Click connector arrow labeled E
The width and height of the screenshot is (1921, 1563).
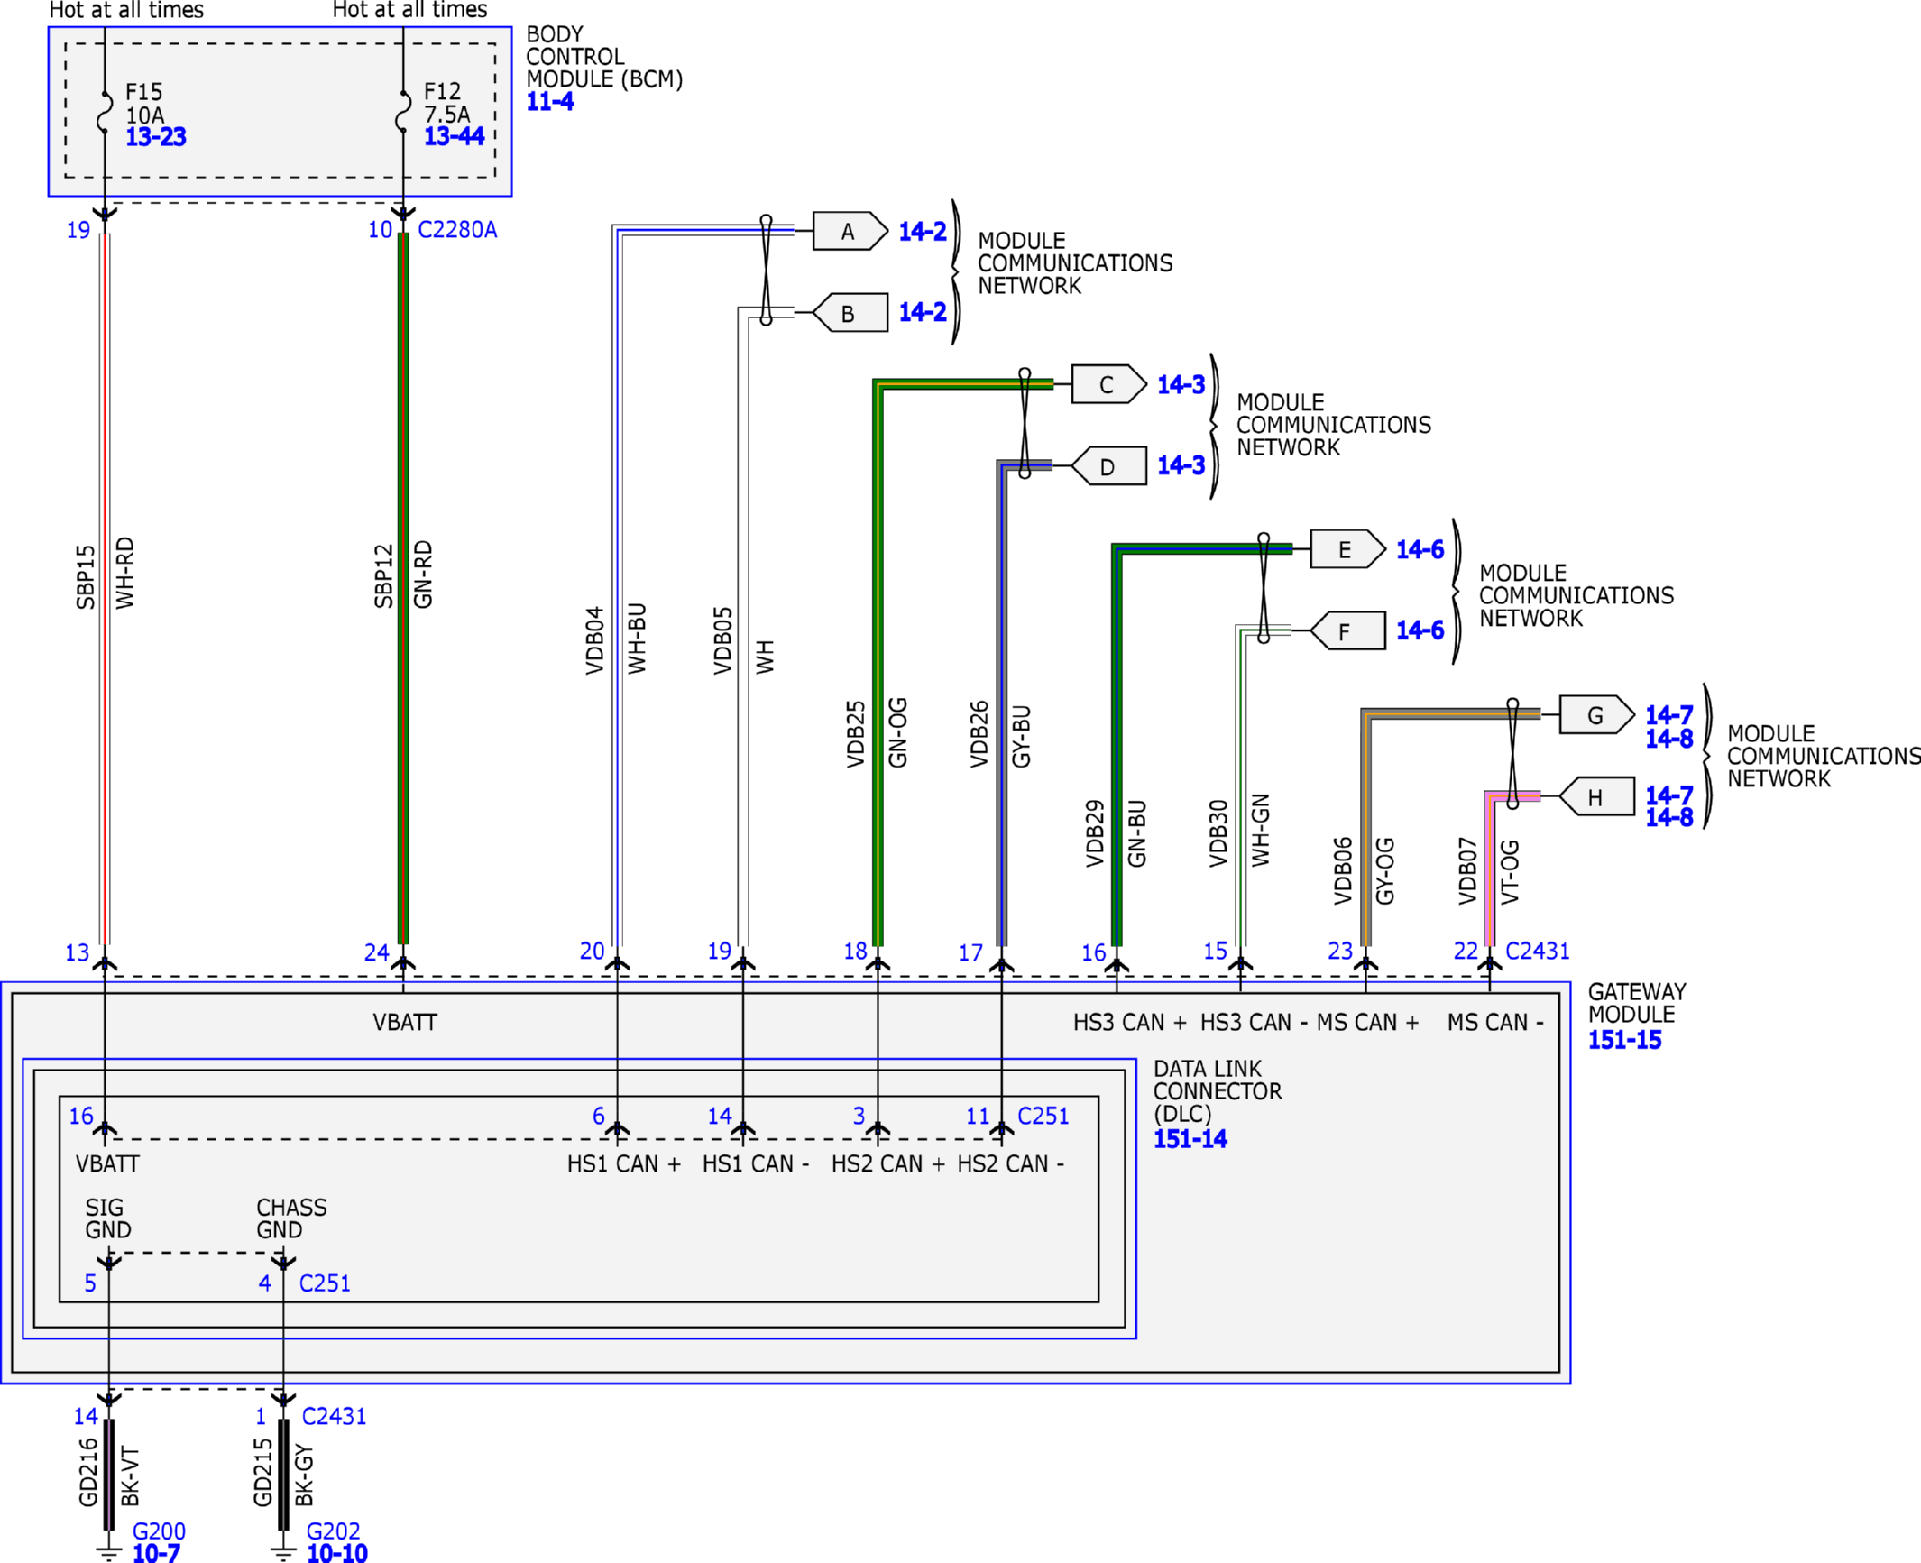coord(1347,549)
